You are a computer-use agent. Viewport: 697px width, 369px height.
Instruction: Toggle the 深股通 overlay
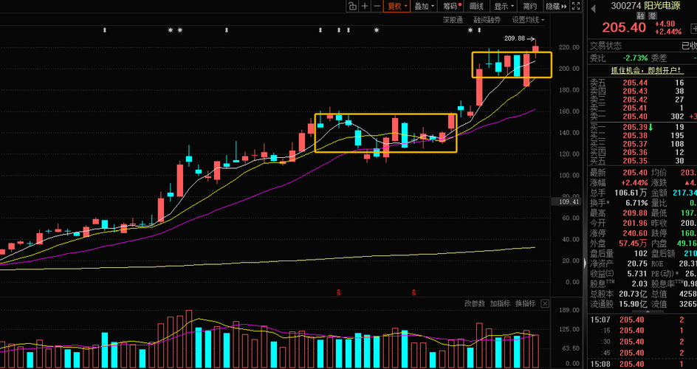[453, 19]
